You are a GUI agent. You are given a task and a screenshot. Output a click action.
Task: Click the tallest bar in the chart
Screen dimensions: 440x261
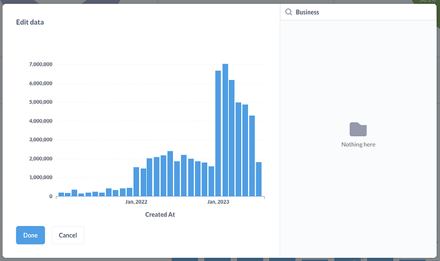[x=225, y=130]
